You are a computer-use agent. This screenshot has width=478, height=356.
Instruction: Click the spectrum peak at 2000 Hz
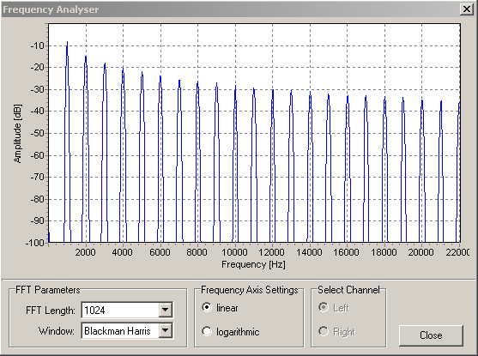point(86,57)
